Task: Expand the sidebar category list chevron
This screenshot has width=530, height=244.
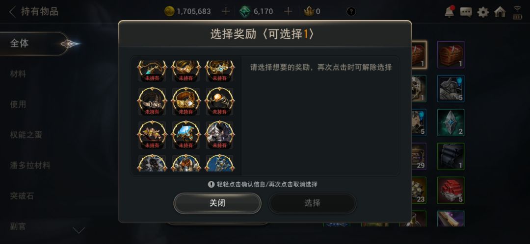Action: pyautogui.click(x=79, y=230)
